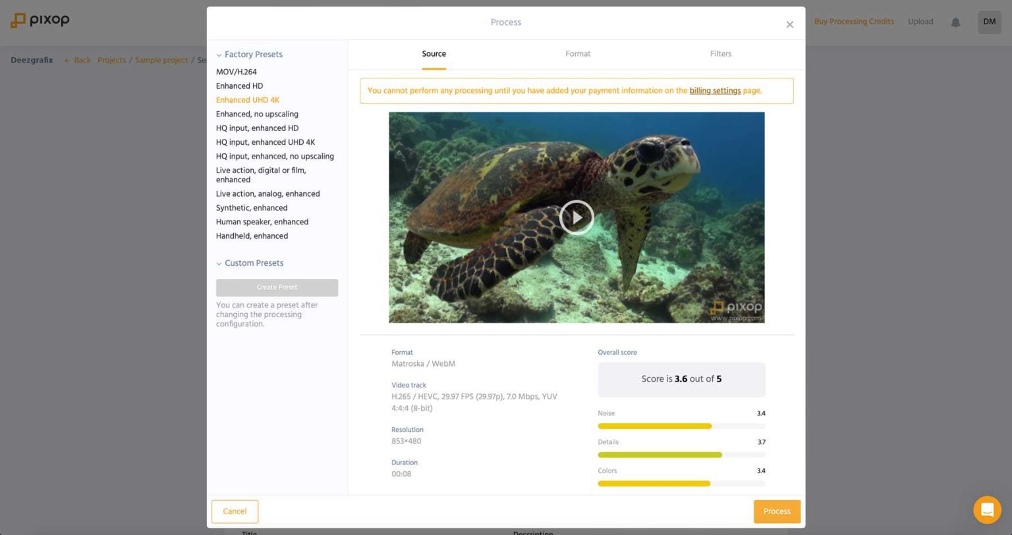Cancel the processing dialog
Viewport: 1012px width, 535px height.
[235, 511]
